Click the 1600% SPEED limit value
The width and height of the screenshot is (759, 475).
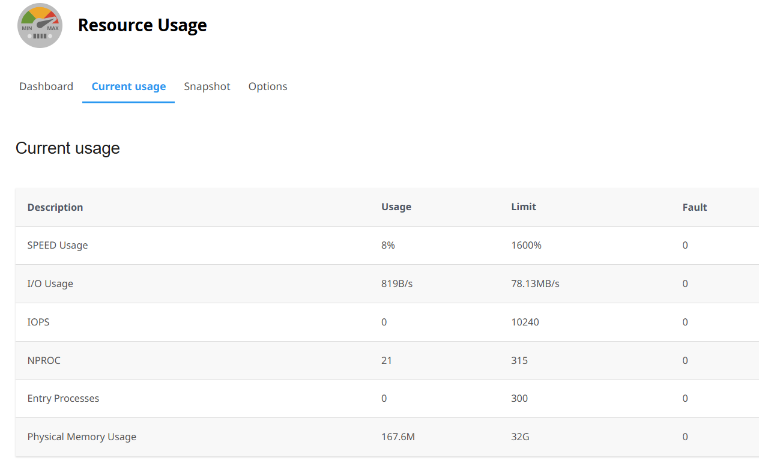526,245
